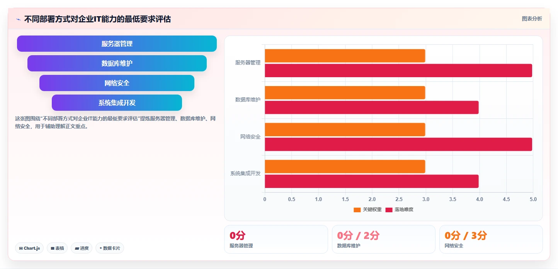Screen dimensions: 558x269
Task: Click the red bar for 网络安全
Action: click(398, 144)
